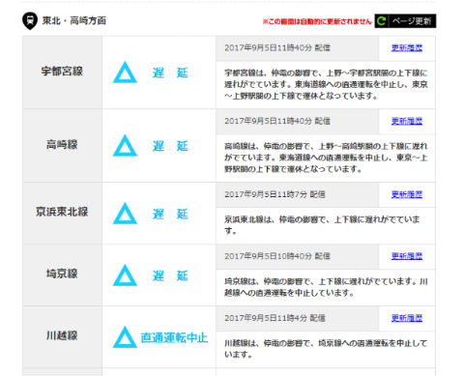This screenshot has height=376, width=464.
Task: Select the 埼京線 line name cell
Action: (x=62, y=275)
